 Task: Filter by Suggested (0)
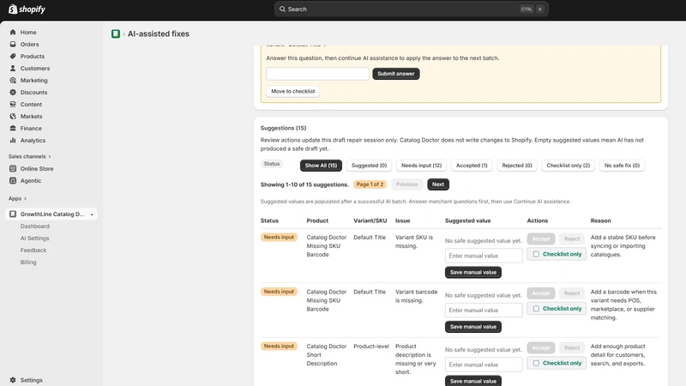pos(369,166)
